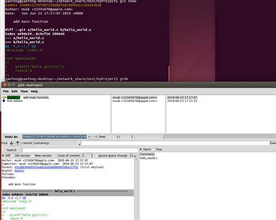The image size is (276, 220).
Task: Click the commit hash in the terminal output
Action: pos(61,5)
